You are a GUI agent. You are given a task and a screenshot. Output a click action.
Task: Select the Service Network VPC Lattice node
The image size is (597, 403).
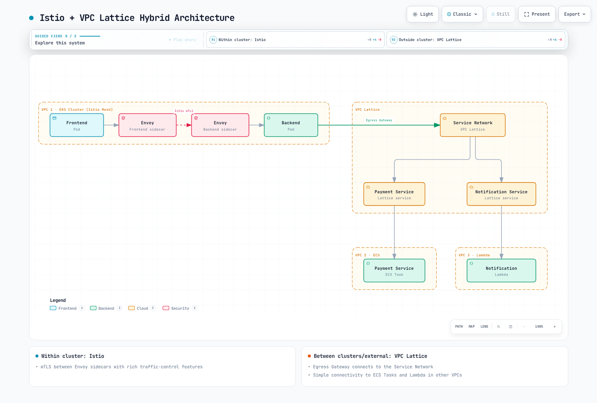click(x=473, y=125)
